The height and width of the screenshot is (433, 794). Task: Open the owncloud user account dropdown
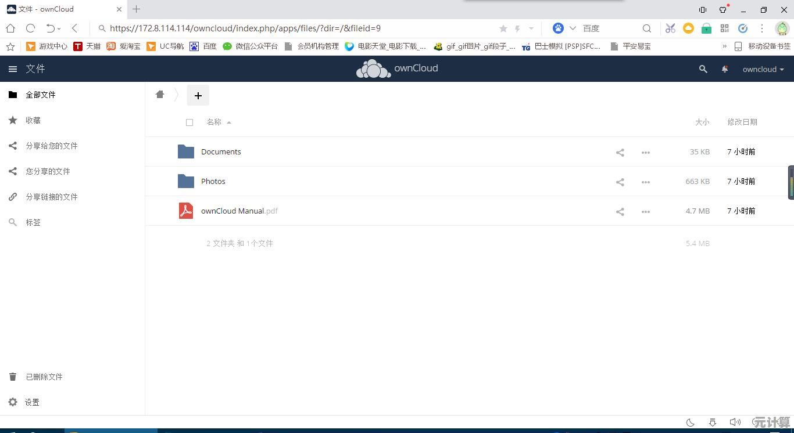coord(763,69)
